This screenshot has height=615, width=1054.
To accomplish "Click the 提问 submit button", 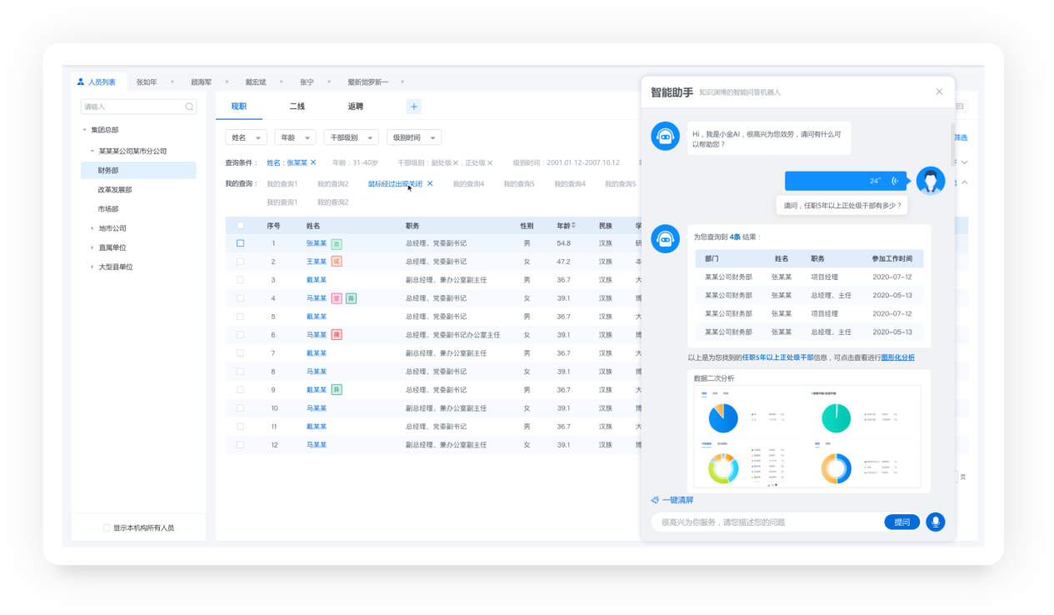I will click(x=902, y=522).
